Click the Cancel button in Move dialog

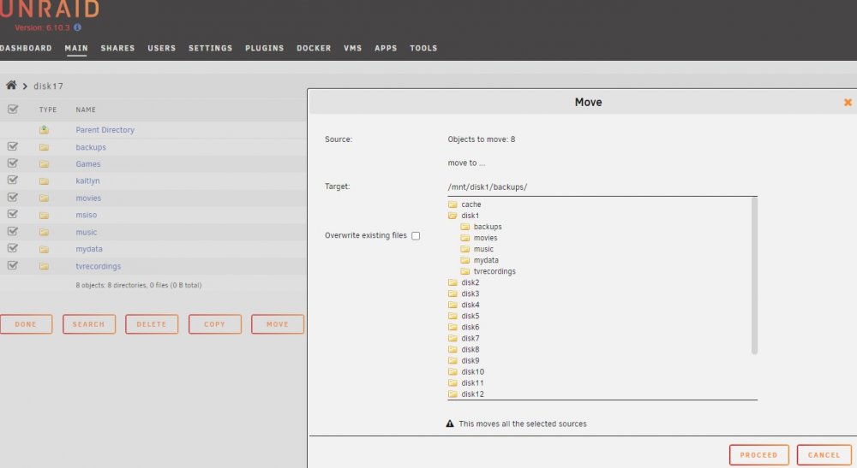point(824,454)
